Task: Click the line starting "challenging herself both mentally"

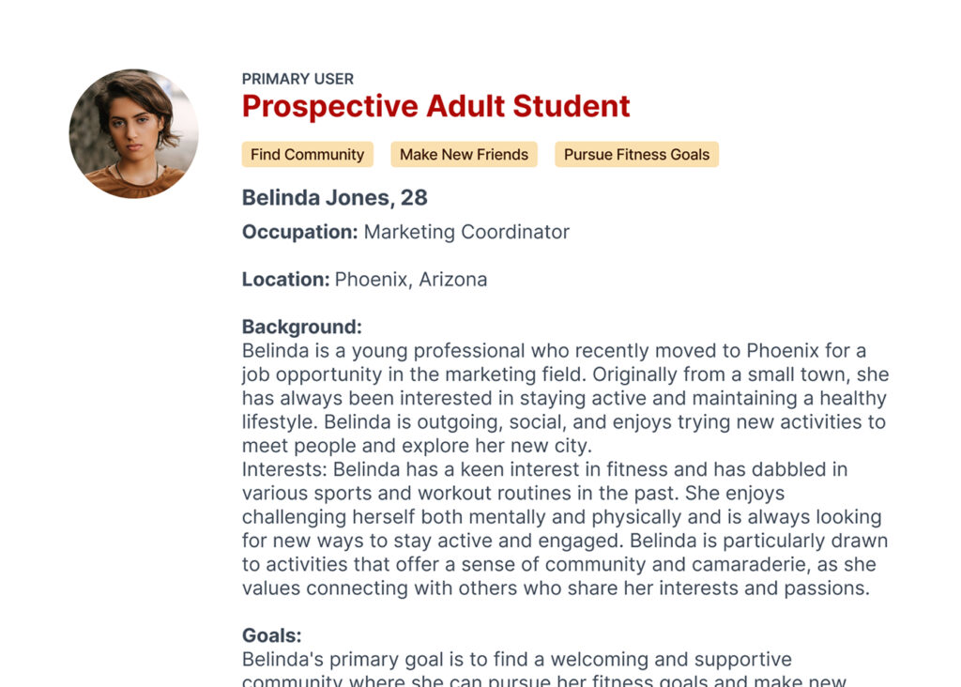Action: click(561, 517)
